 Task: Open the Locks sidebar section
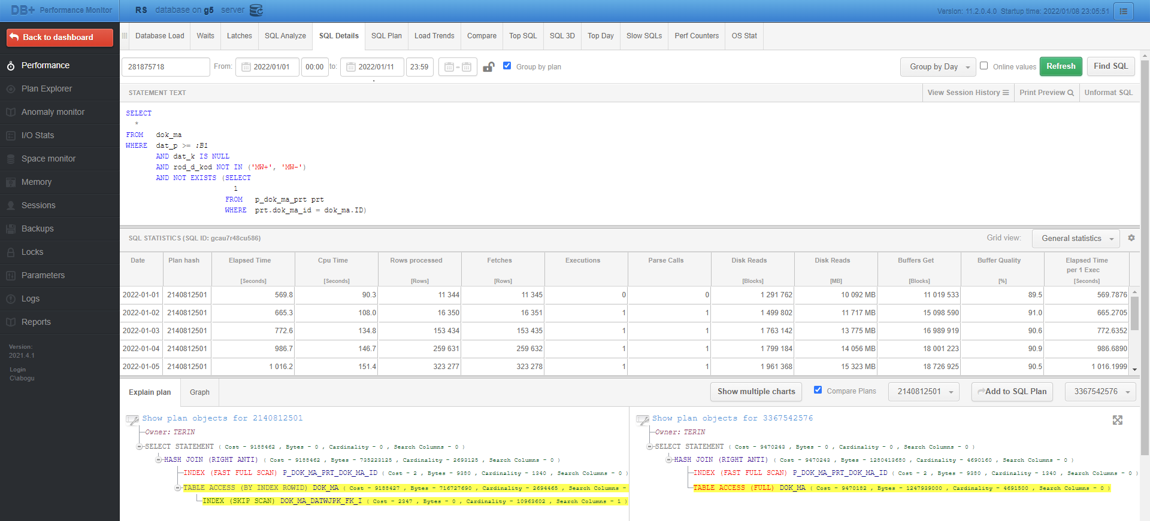32,252
